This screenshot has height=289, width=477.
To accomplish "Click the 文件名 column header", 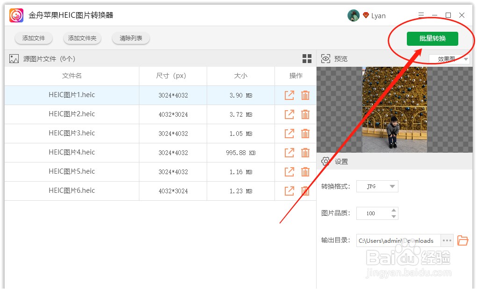I will point(72,76).
